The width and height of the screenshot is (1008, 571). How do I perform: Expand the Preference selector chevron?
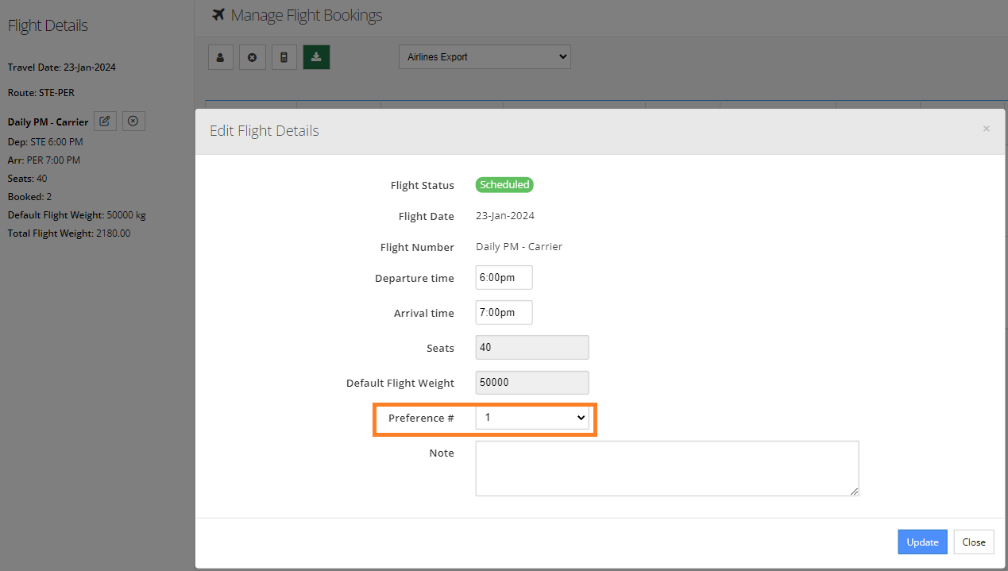(x=581, y=418)
